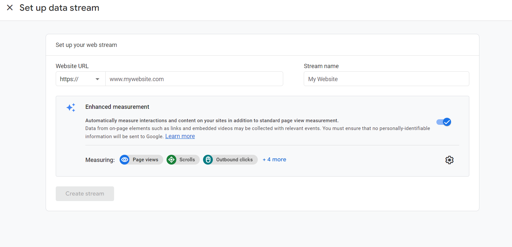Disable the Enhanced measurement toggle
Viewport: 512px width, 247px height.
point(444,122)
